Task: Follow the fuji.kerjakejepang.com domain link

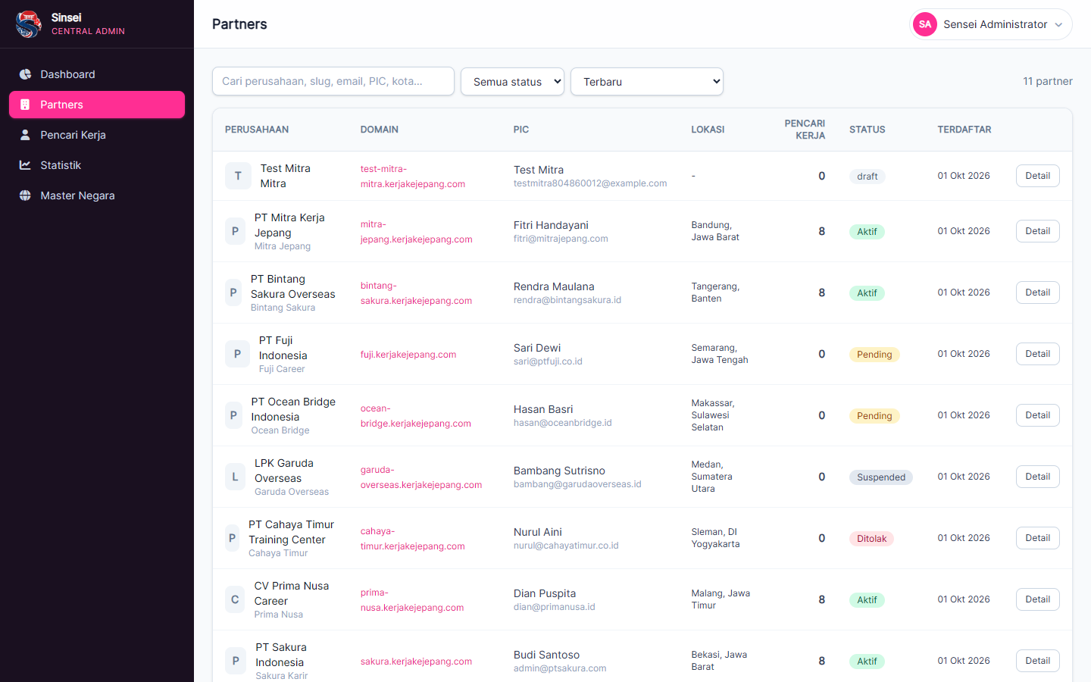Action: pos(408,355)
